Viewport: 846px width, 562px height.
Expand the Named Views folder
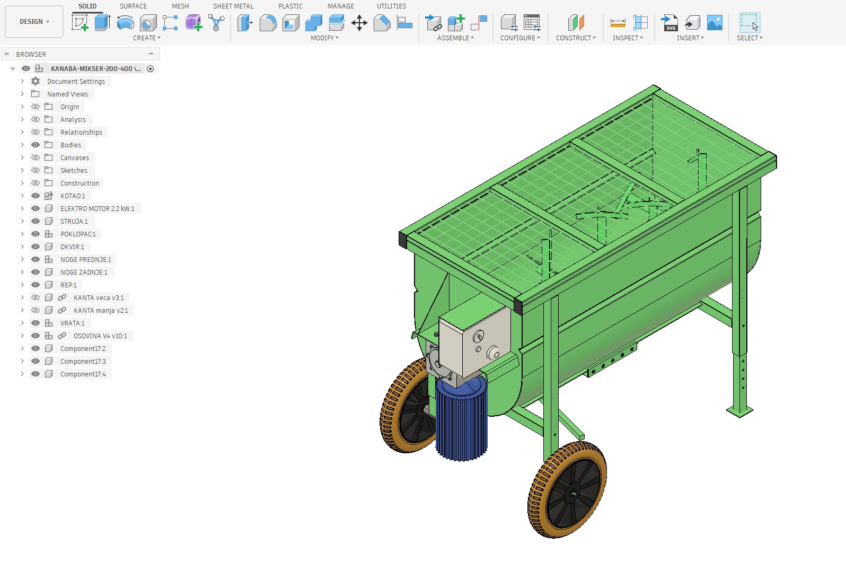22,94
